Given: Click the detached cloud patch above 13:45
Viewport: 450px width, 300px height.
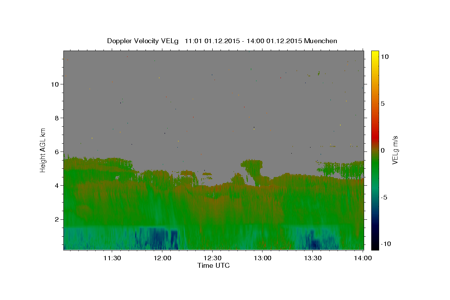Looking at the screenshot, I should coord(340,169).
